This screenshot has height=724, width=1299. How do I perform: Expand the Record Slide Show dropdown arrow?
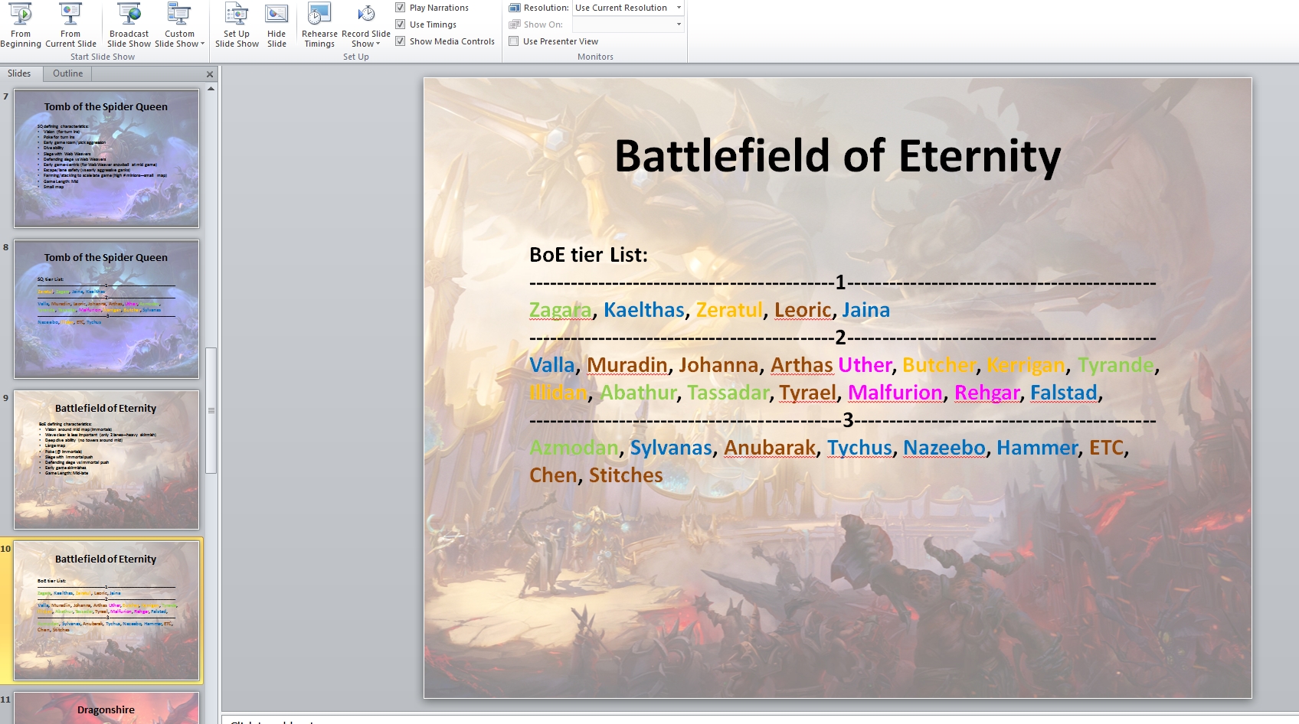pos(378,44)
